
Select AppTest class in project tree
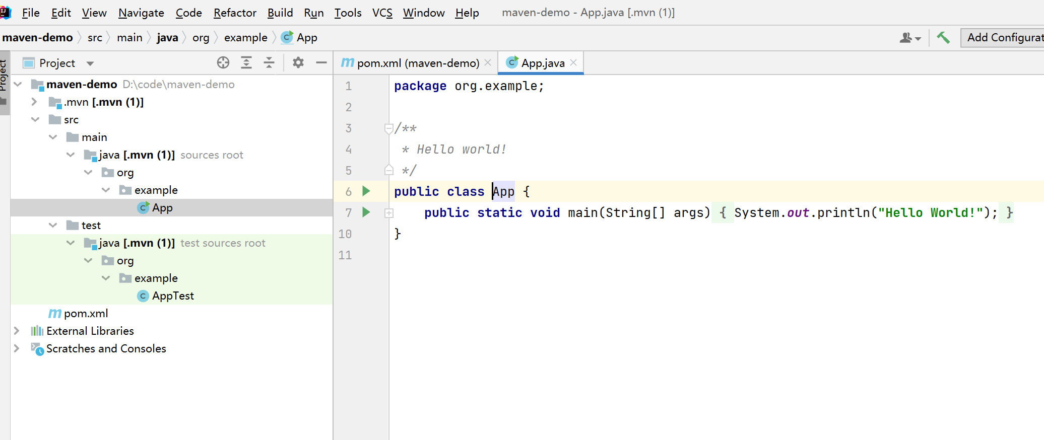tap(172, 296)
